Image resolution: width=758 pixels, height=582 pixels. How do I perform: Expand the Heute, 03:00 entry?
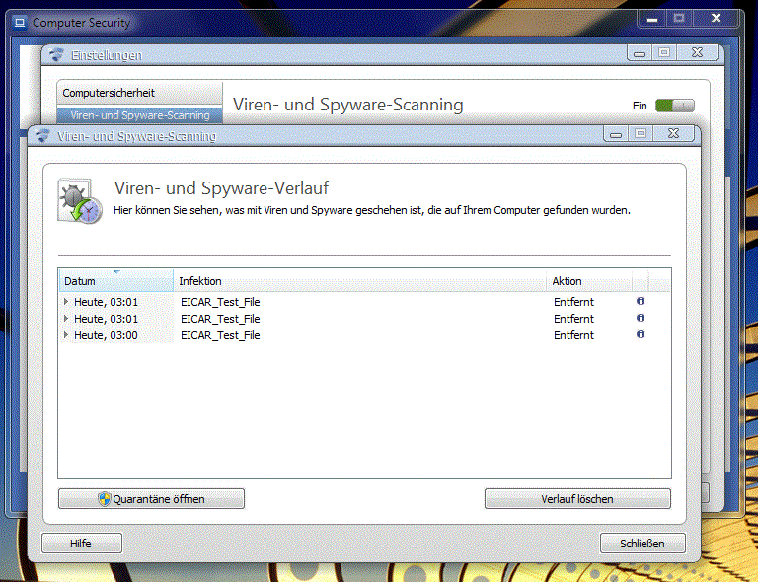66,335
